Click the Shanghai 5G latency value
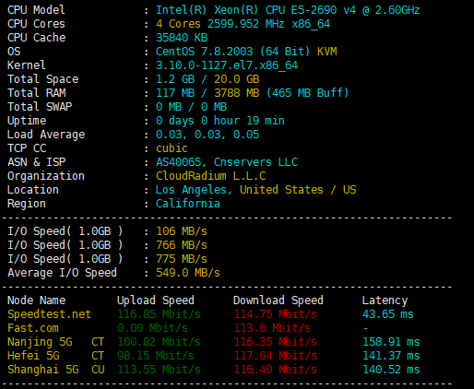This screenshot has height=389, width=474. [x=391, y=370]
